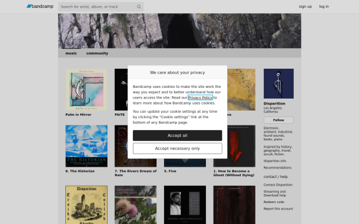359x224 pixels.
Task: Choose Accept necessary only
Action: [x=178, y=149]
